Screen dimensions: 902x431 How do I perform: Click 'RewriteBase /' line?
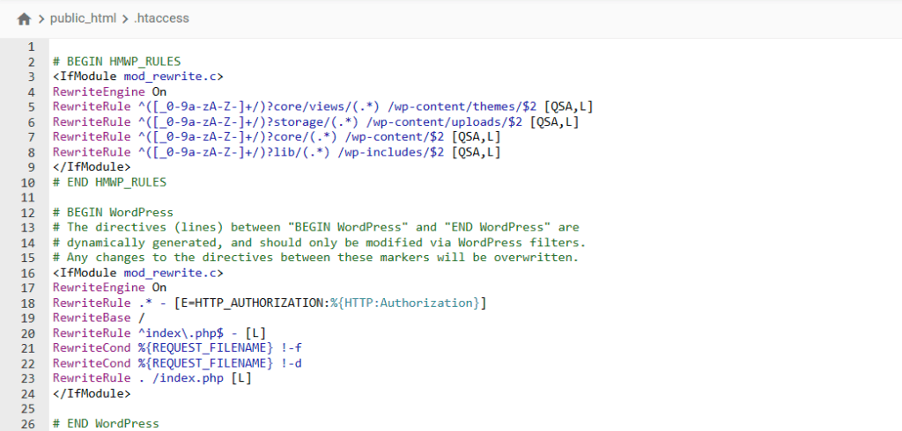click(x=99, y=318)
